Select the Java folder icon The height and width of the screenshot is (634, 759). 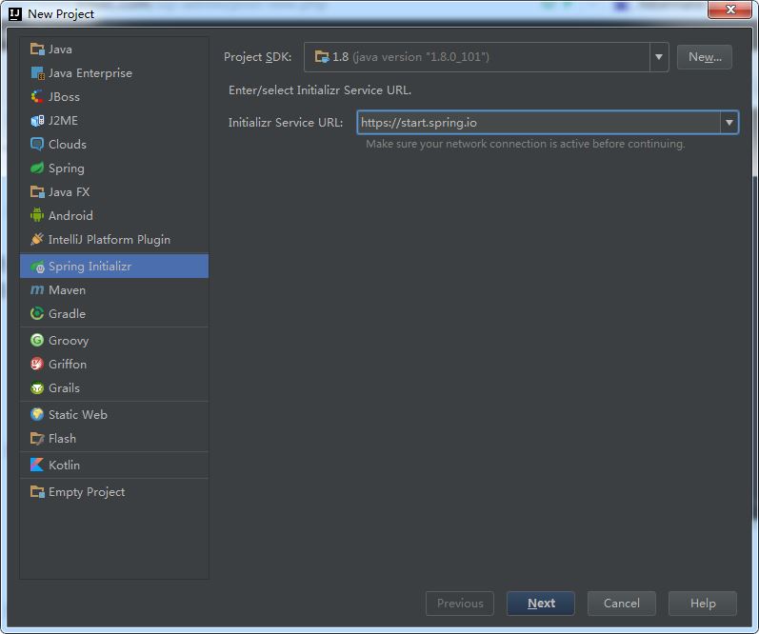pos(37,49)
